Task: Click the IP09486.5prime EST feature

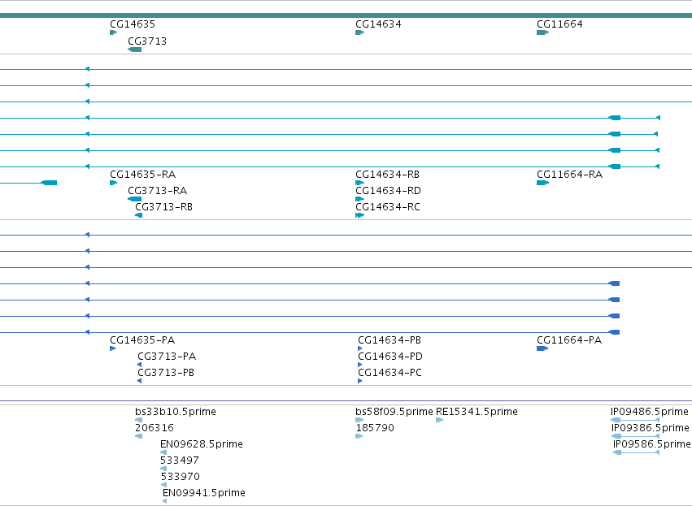Action: [x=635, y=420]
